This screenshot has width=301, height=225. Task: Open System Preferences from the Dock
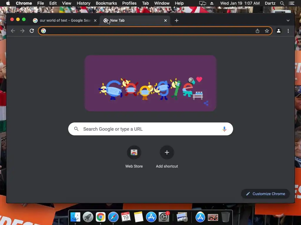click(x=164, y=217)
